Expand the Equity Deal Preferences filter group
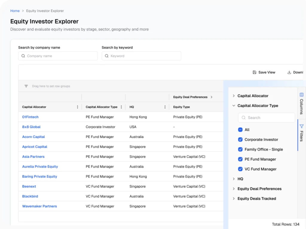Screen dimensions: 306x229 click(233, 189)
